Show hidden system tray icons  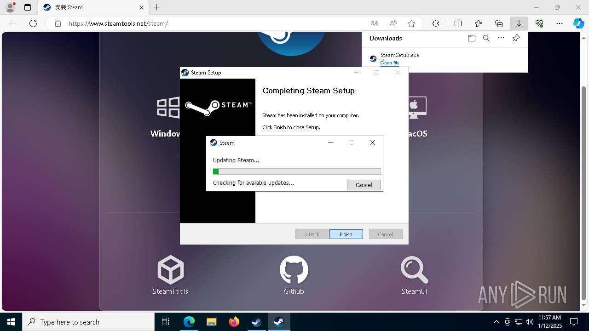click(496, 322)
